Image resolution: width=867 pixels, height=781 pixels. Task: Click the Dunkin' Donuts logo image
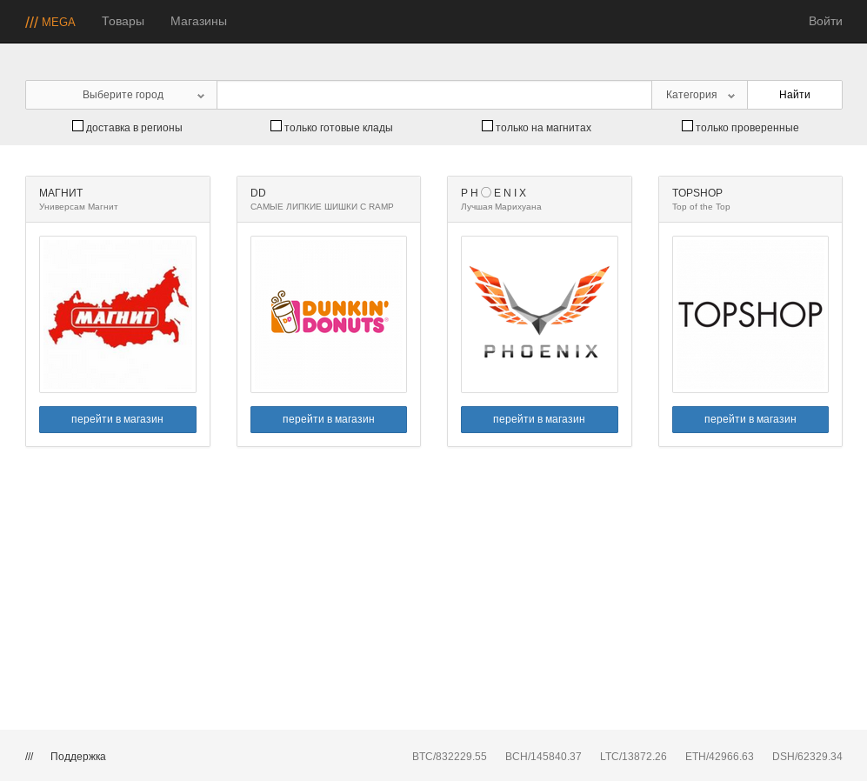[329, 314]
